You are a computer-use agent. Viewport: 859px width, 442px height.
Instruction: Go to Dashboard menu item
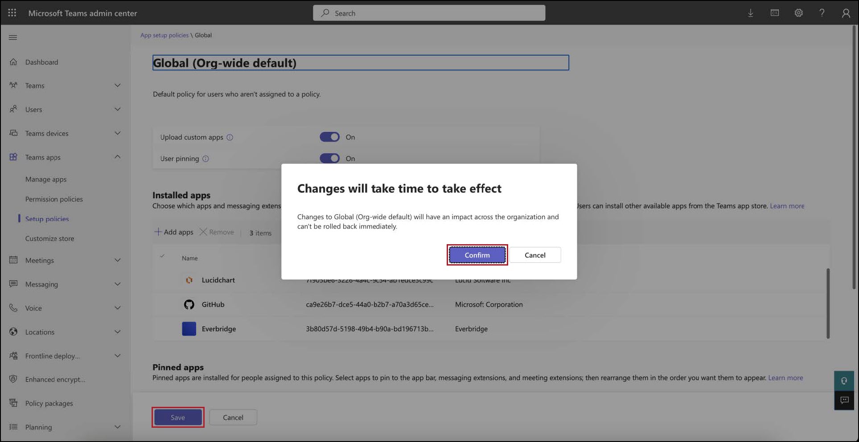click(x=41, y=62)
